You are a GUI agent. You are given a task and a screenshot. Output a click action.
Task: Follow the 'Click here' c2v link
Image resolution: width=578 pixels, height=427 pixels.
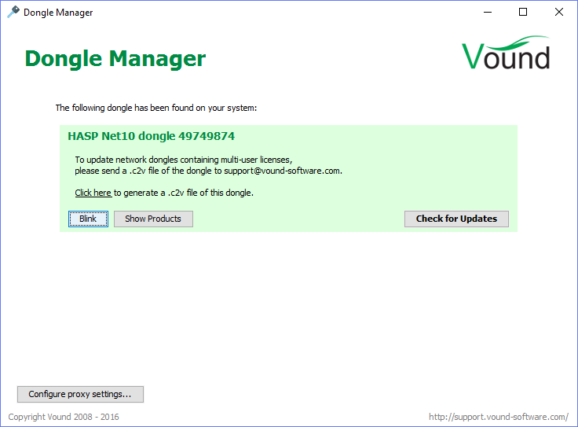[93, 193]
